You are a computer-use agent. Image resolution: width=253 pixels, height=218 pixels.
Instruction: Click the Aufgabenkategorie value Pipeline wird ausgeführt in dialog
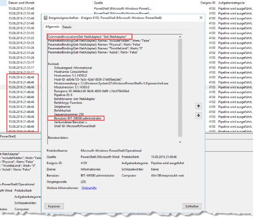tap(167, 163)
